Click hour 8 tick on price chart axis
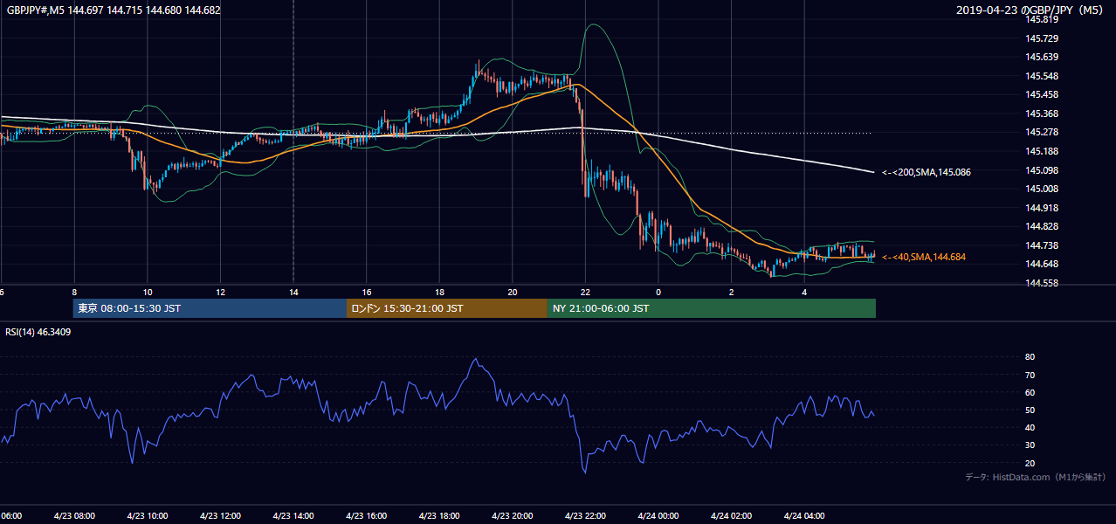Screen dimensions: 1116x524 coord(74,293)
